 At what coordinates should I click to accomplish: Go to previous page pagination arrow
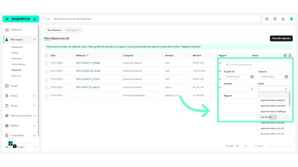(277, 146)
